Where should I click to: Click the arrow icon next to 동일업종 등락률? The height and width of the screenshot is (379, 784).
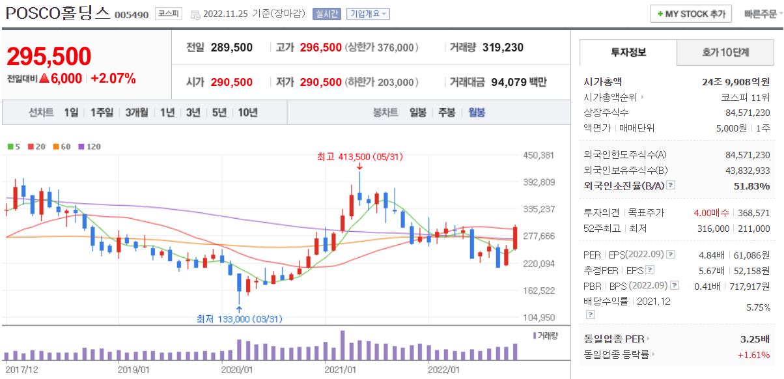click(x=652, y=355)
